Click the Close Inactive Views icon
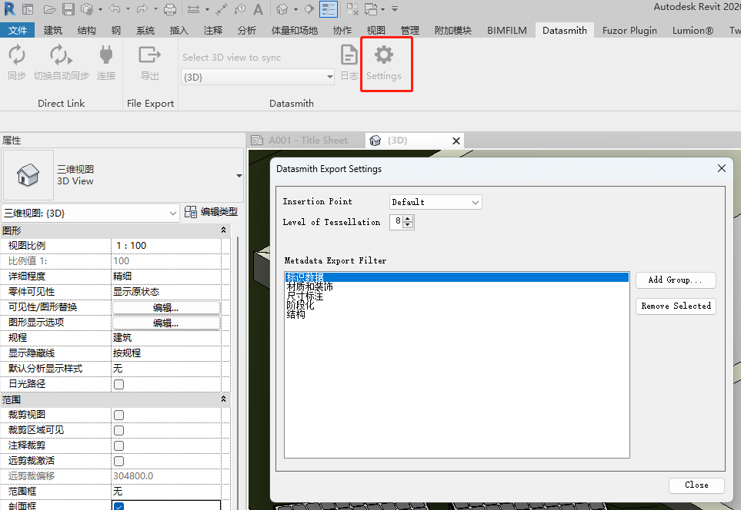This screenshot has height=510, width=741. [352, 9]
